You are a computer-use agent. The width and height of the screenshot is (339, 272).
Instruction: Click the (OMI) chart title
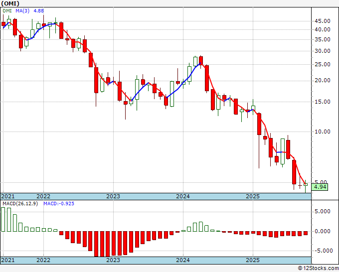(x=10, y=3)
